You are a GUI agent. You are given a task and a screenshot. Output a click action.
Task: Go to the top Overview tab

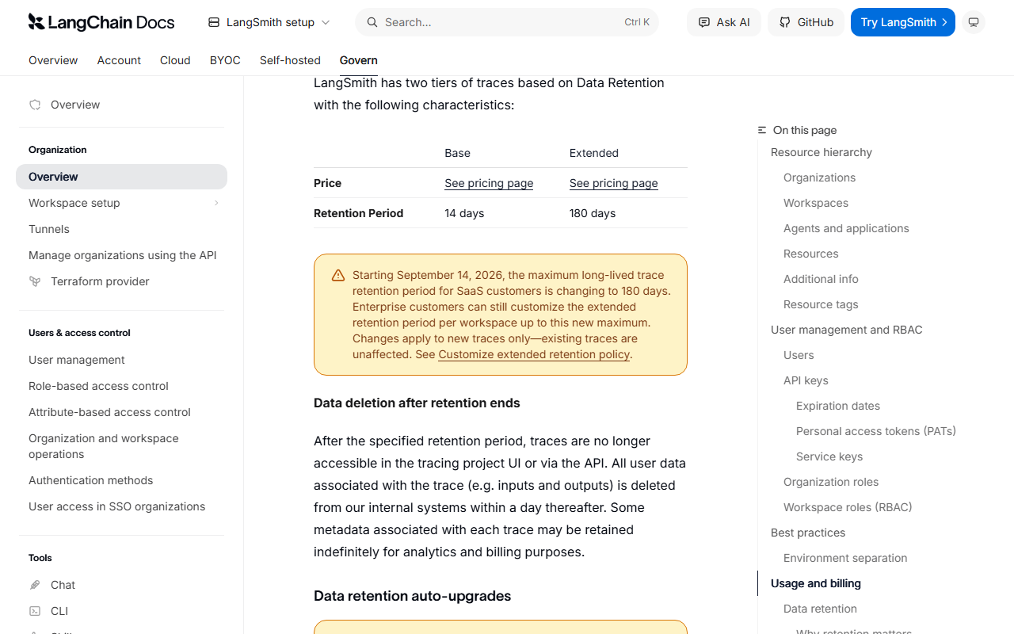click(53, 60)
